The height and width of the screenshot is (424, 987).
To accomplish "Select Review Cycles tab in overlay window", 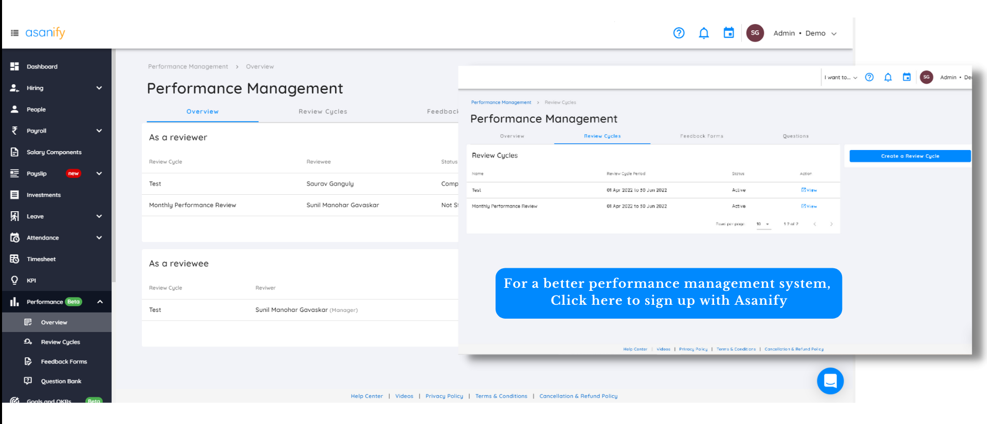I will coord(602,136).
